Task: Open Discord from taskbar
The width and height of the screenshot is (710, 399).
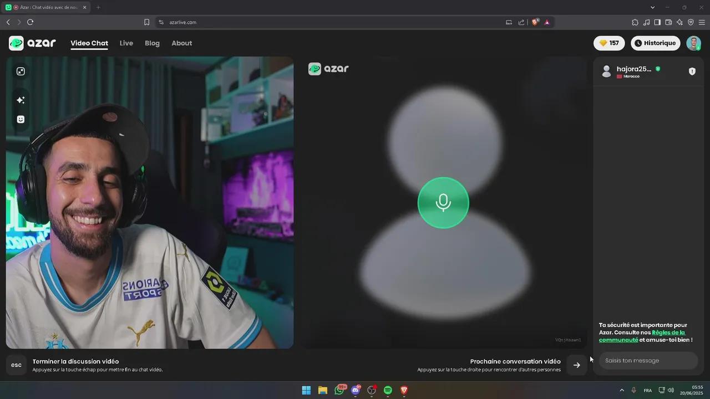Action: click(x=356, y=390)
